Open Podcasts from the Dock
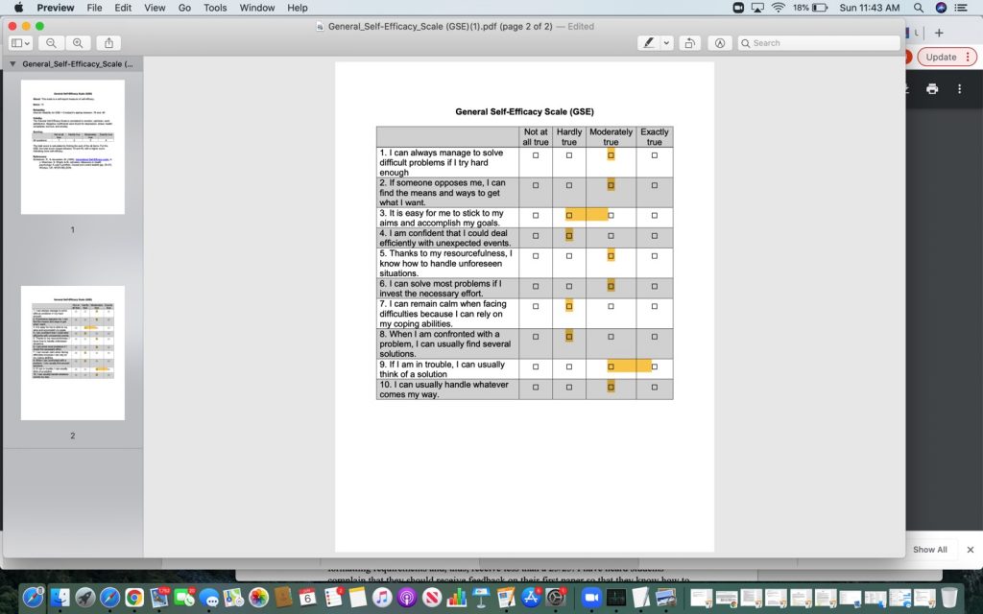Viewport: 983px width, 614px height. (406, 597)
